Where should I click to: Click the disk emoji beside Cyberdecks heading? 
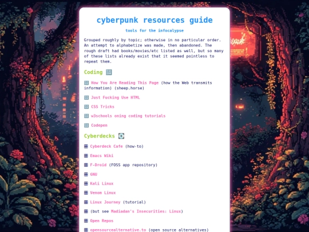tap(121, 136)
